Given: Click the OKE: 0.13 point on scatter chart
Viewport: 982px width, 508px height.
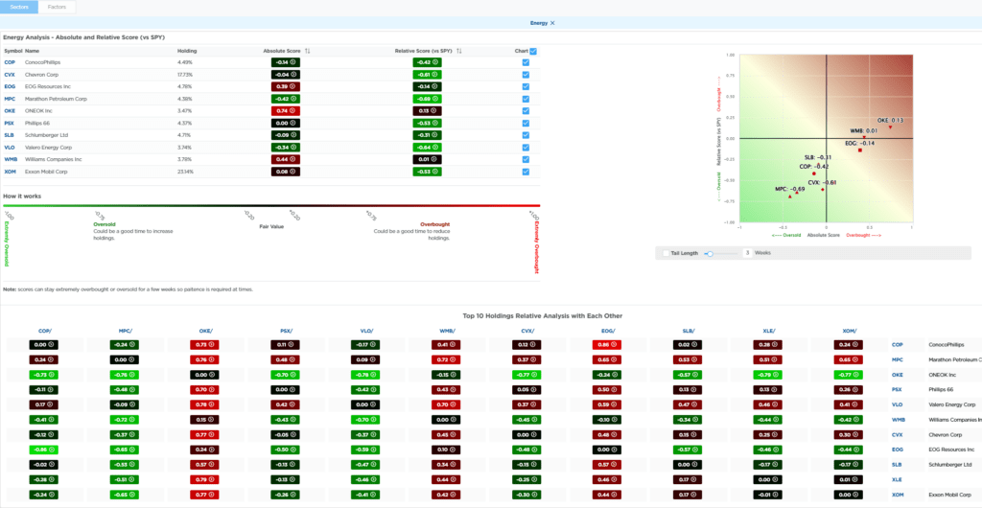Looking at the screenshot, I should [890, 127].
